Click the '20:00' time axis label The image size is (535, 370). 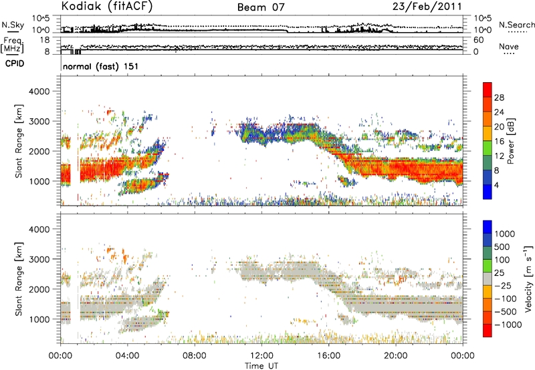395,356
